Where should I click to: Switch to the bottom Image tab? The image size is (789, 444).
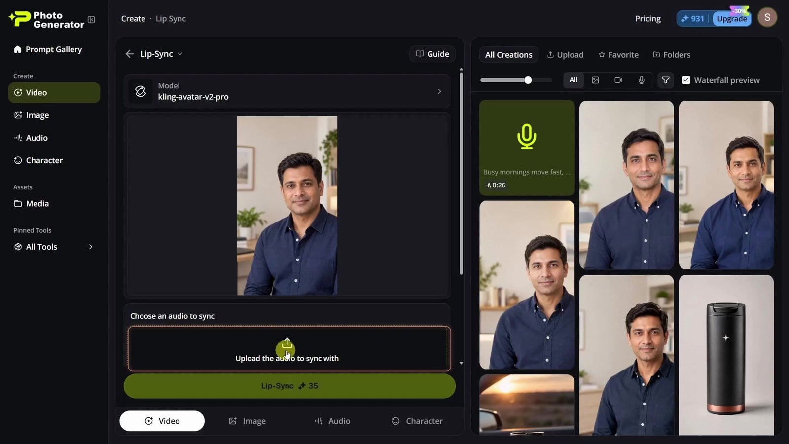pos(247,421)
